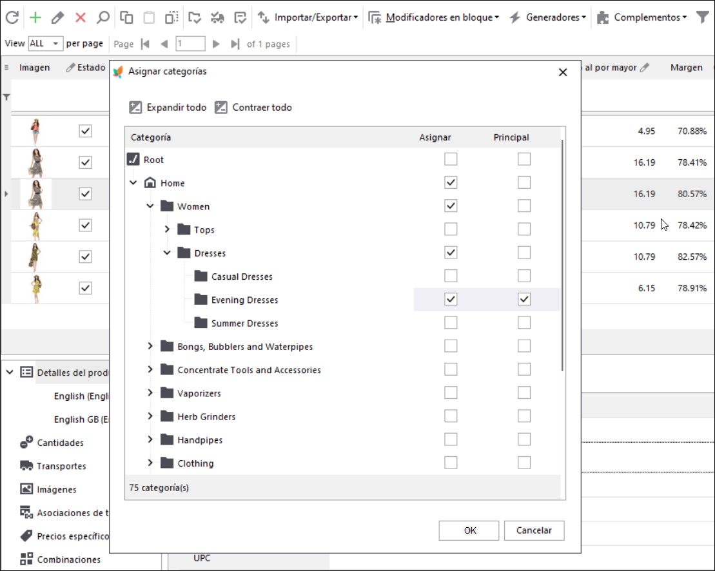Close the Asignar categorías dialog
The image size is (715, 571).
pyautogui.click(x=563, y=72)
